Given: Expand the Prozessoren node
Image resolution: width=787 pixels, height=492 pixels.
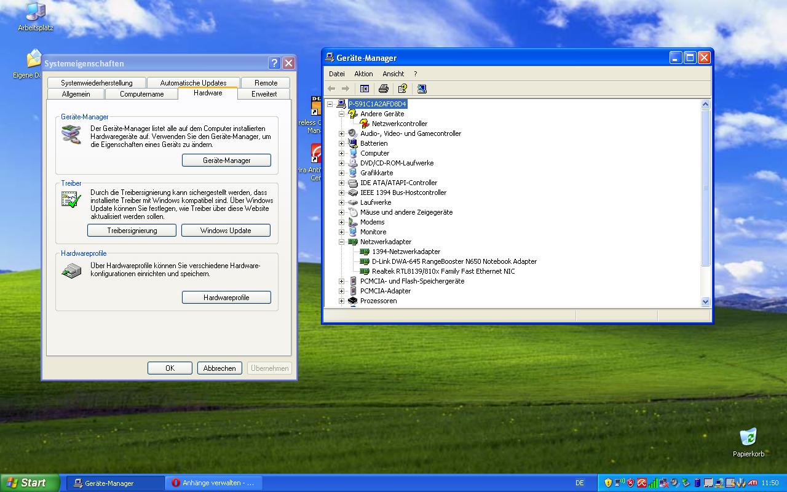Looking at the screenshot, I should coord(342,301).
